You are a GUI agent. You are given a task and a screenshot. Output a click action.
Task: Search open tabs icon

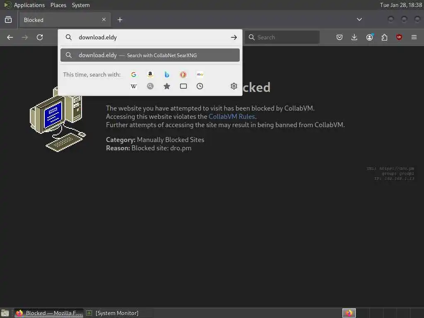183,86
